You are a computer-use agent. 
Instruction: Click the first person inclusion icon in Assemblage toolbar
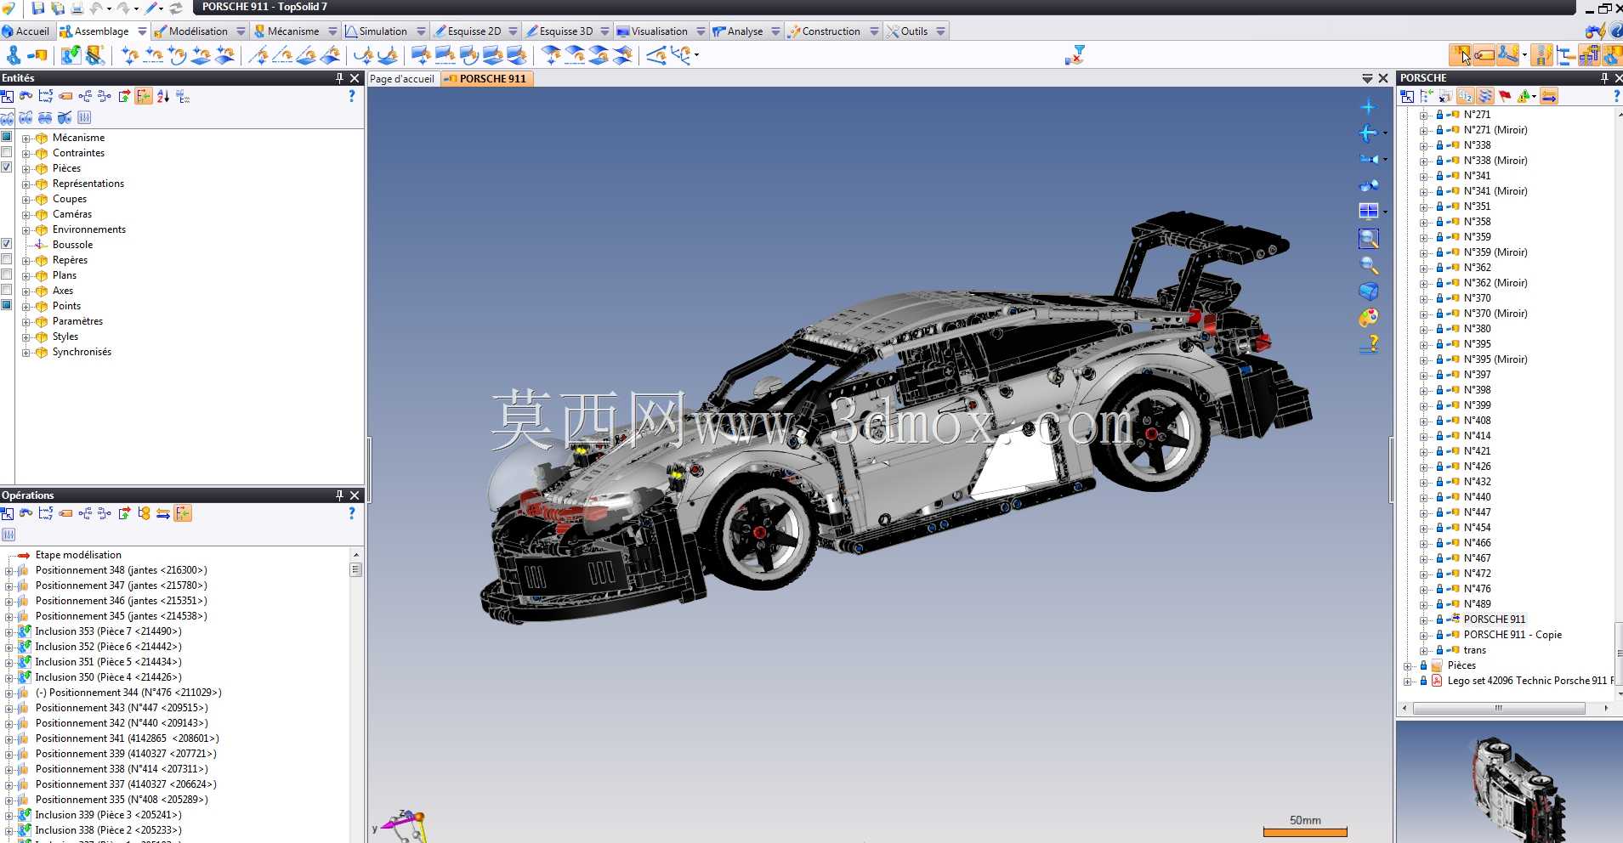(x=14, y=55)
